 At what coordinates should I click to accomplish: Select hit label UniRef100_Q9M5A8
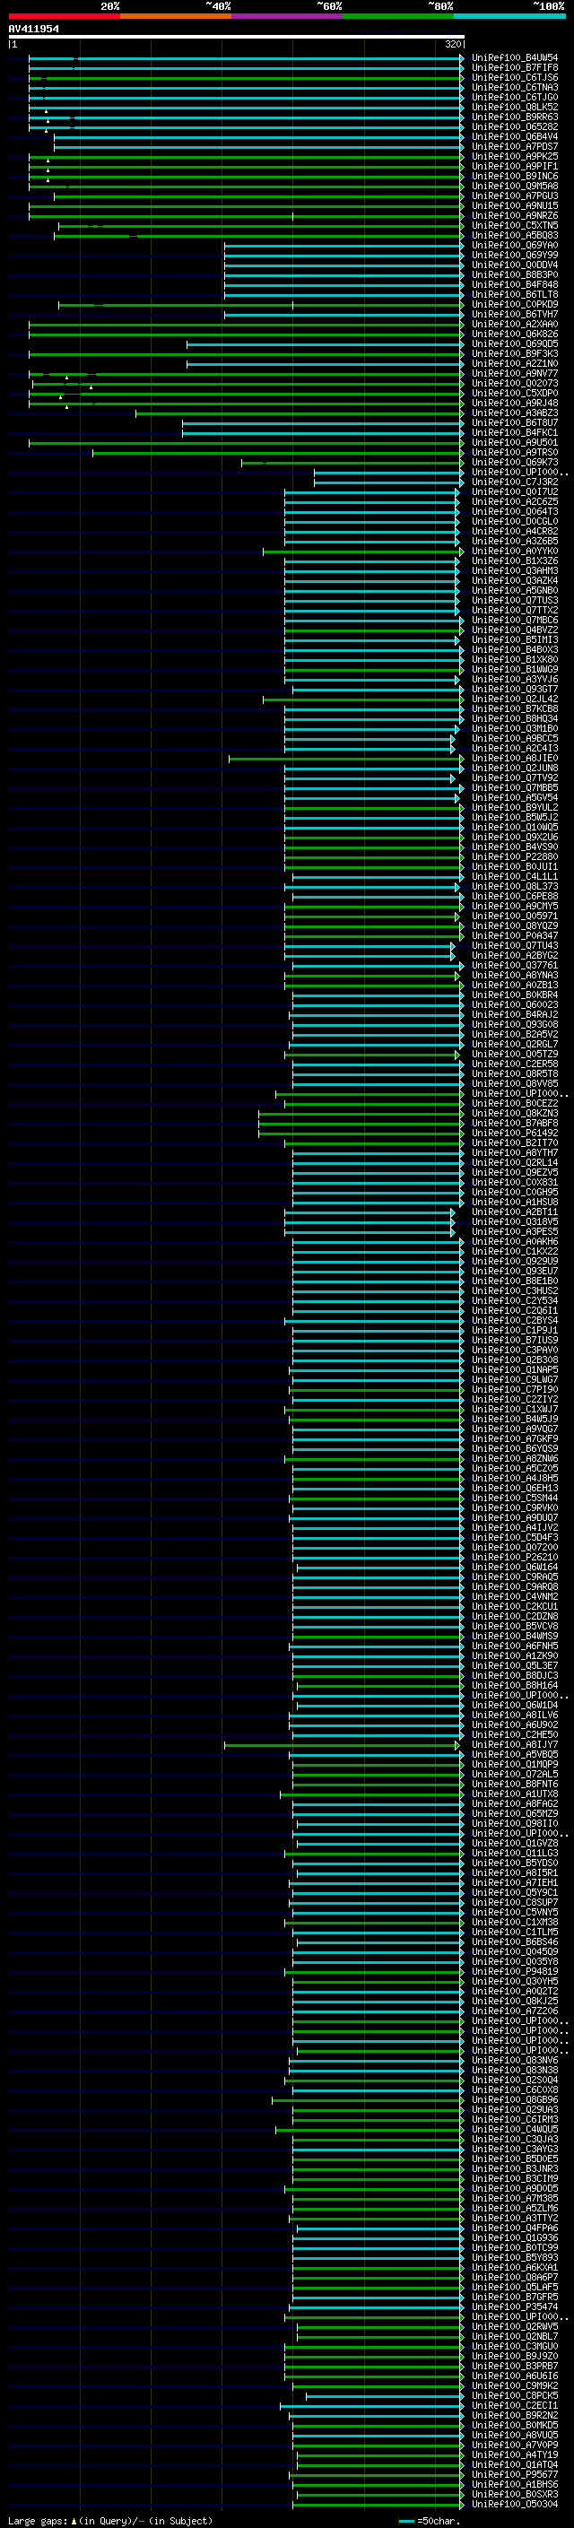pos(515,186)
